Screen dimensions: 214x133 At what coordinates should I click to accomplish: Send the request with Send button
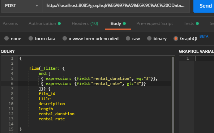[204, 6]
